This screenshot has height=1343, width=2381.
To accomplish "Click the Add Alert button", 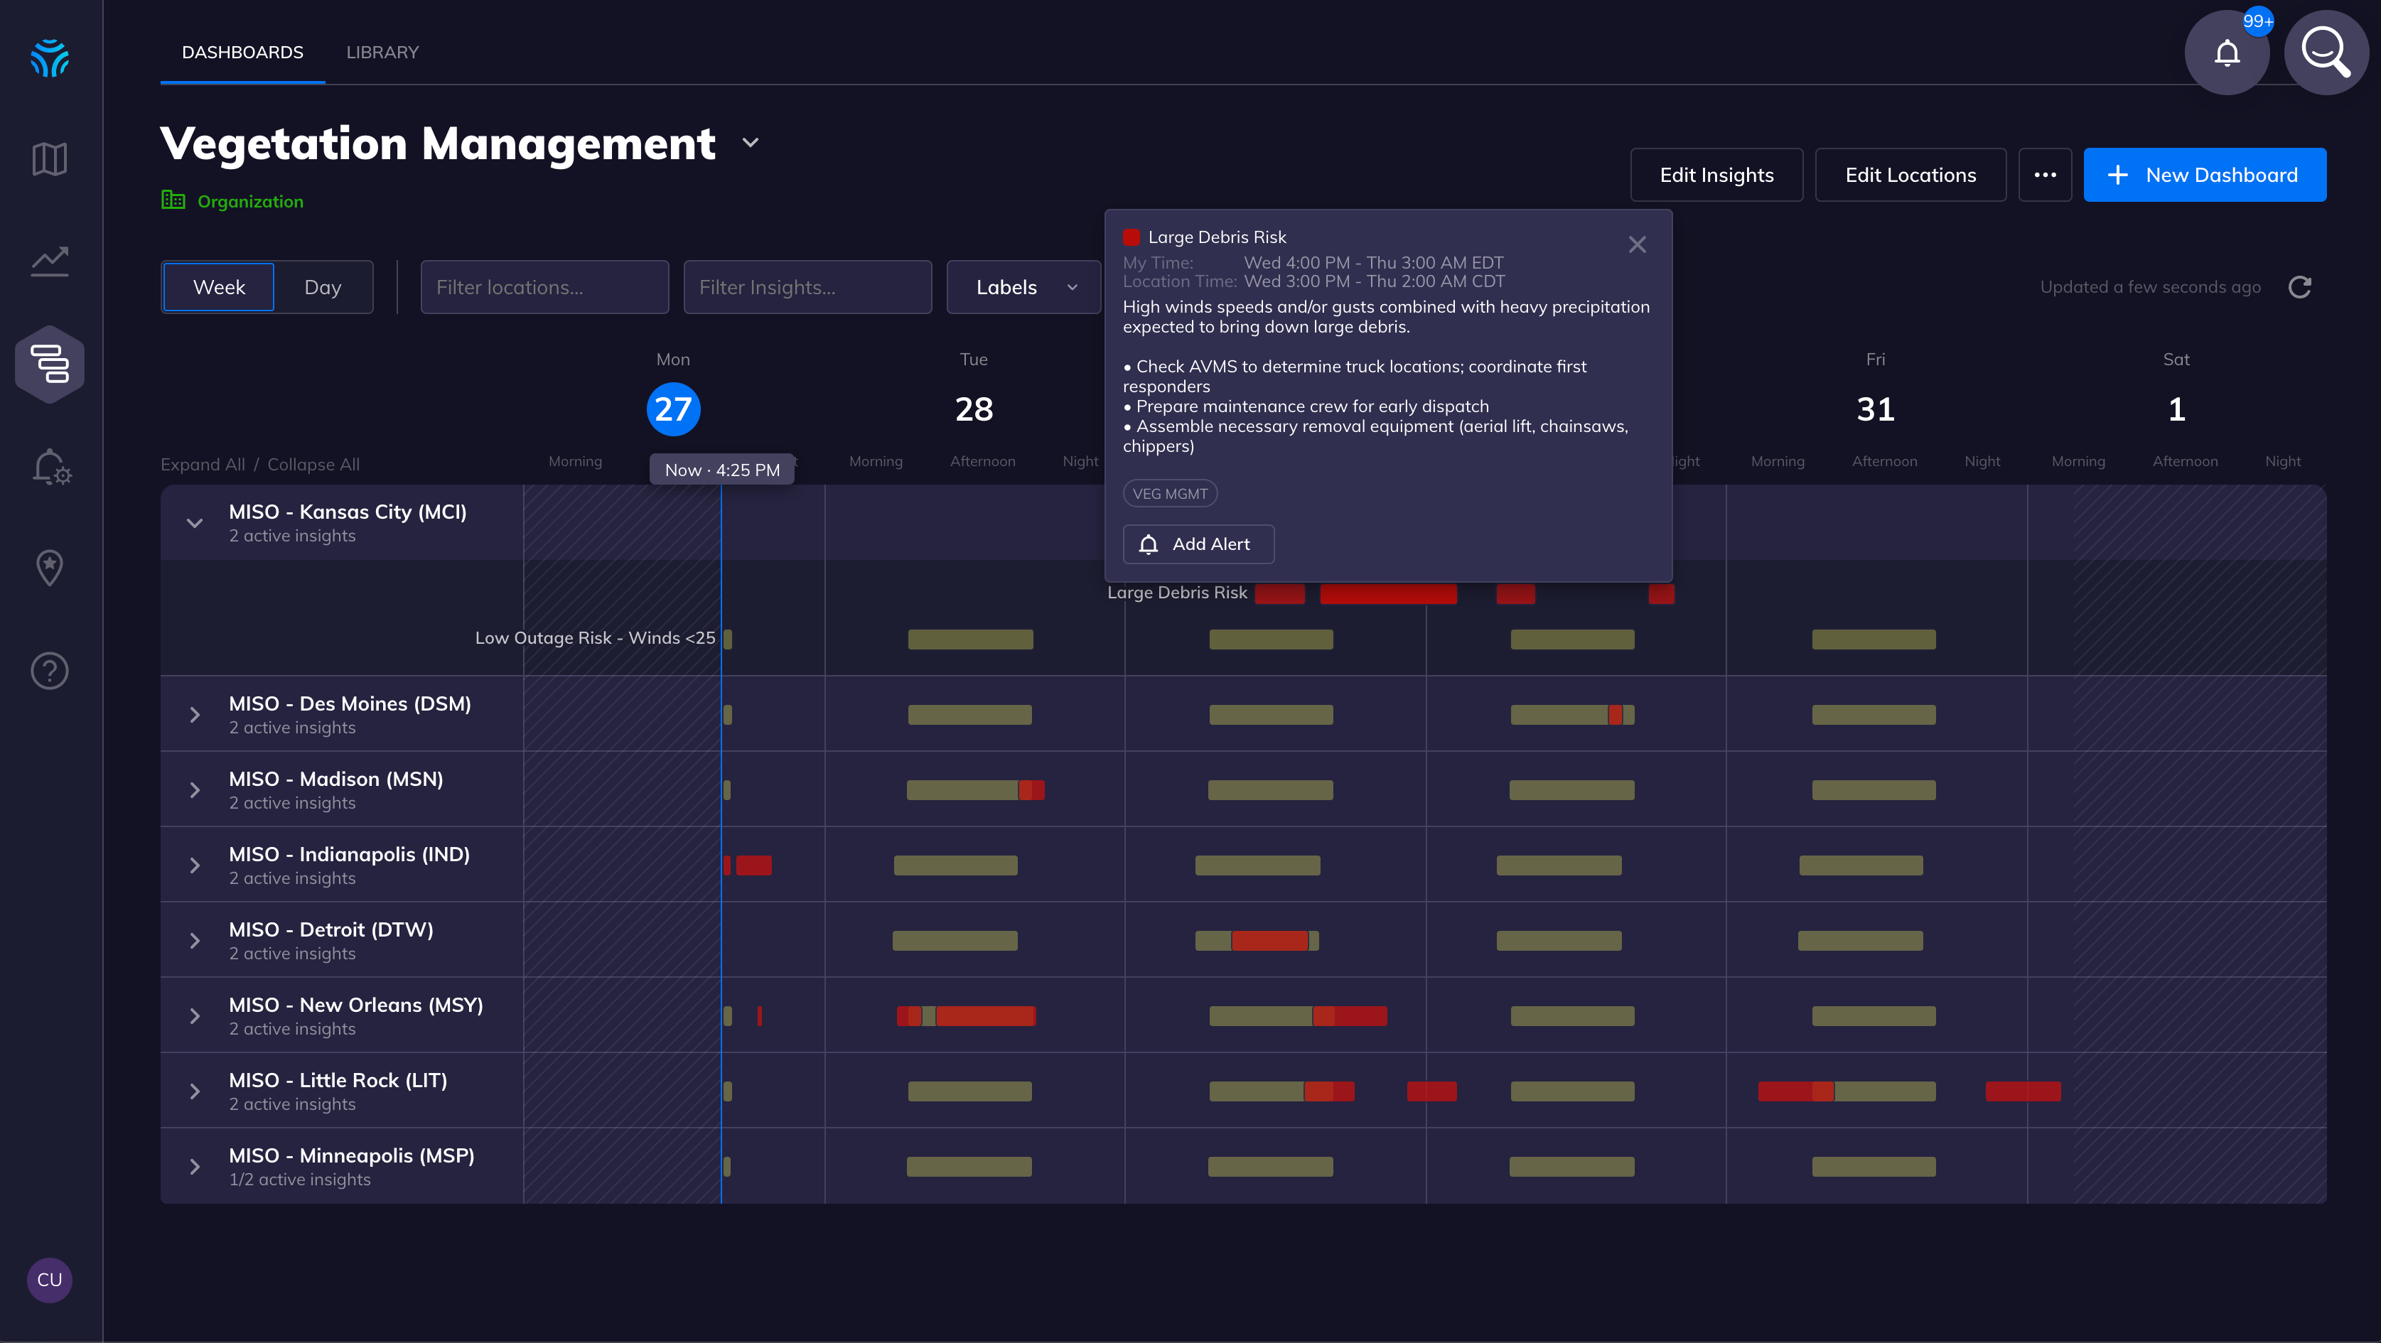I will pos(1198,544).
